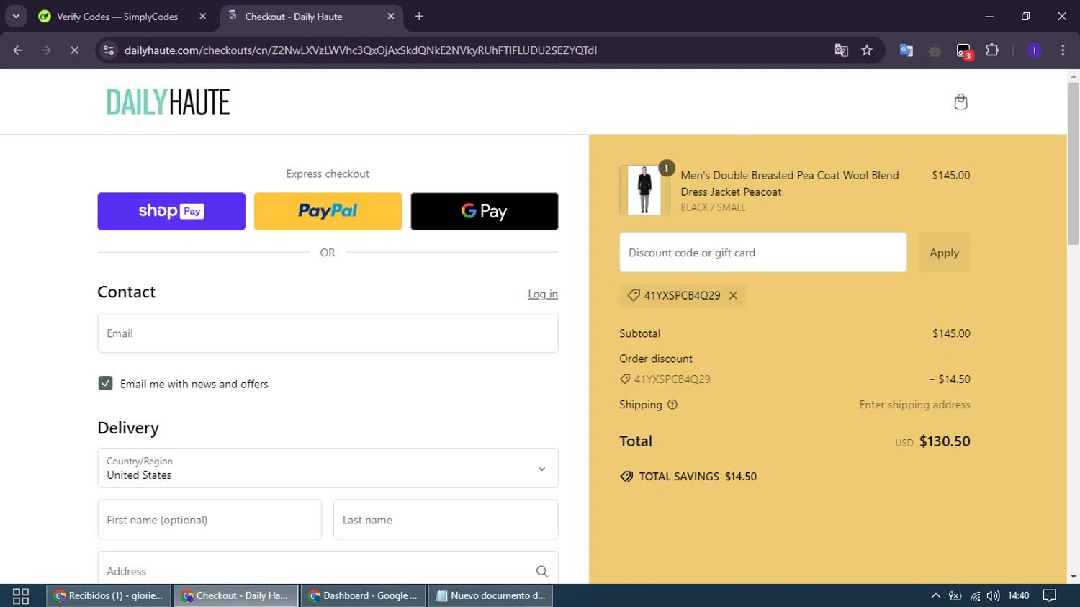Click the Subtotal label

point(639,333)
